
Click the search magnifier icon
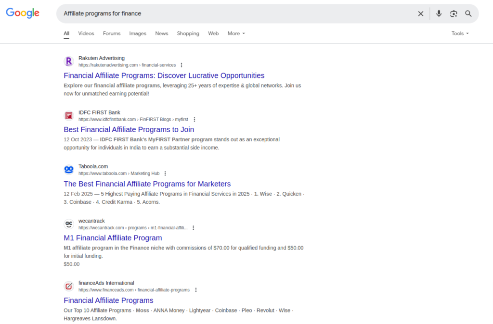pos(468,13)
